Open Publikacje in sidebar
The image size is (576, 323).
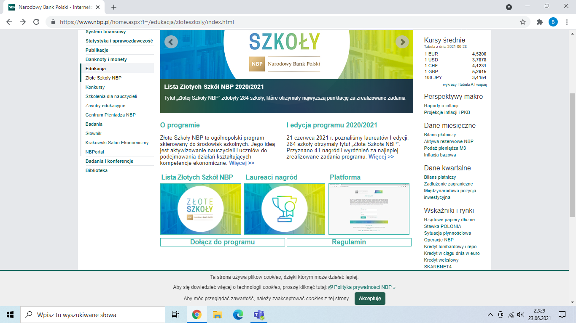[x=97, y=50]
